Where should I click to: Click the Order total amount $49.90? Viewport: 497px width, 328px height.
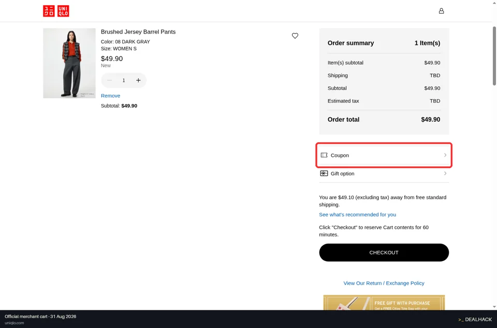click(x=430, y=120)
